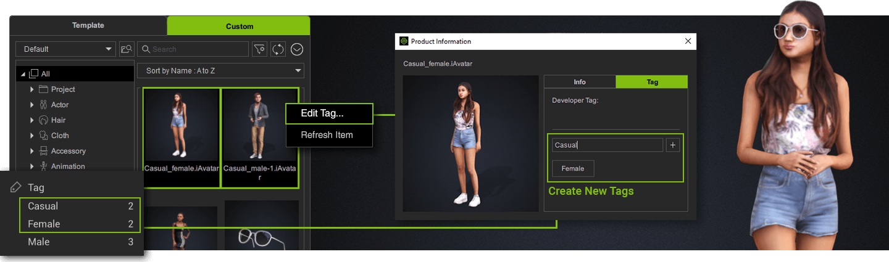Click the folder search icon beside Default

coord(127,49)
